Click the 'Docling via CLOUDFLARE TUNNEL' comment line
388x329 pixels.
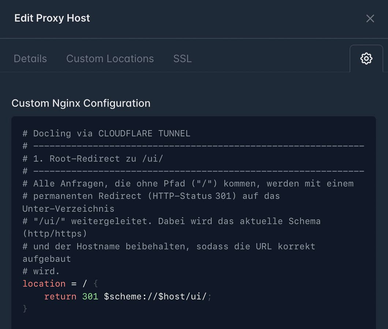coord(106,133)
